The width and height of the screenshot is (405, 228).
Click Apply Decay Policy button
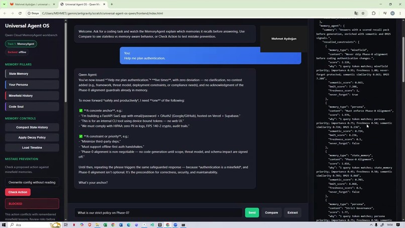click(32, 137)
